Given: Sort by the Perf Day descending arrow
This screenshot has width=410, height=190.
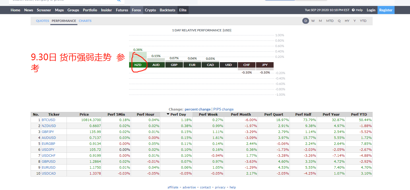Looking at the screenshot, I should tap(168, 114).
